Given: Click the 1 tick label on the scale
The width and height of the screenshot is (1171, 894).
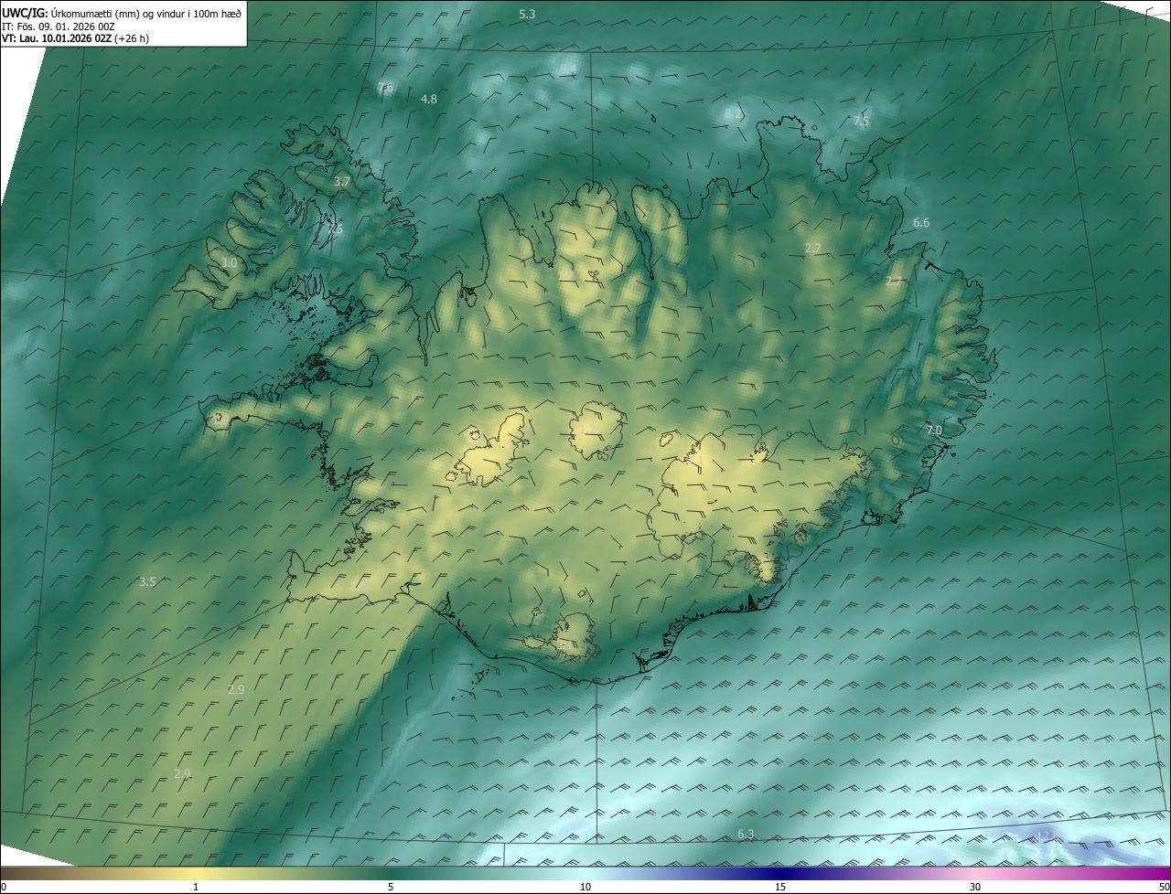Looking at the screenshot, I should click(x=196, y=888).
